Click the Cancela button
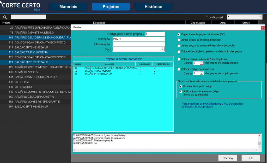 pos(228,158)
